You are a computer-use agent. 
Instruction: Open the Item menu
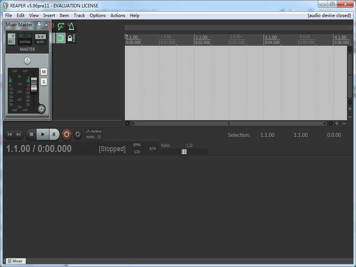(x=64, y=16)
